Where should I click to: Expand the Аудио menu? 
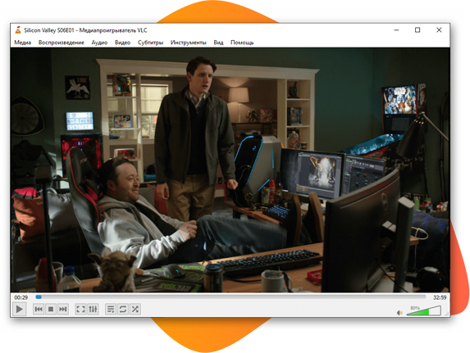(99, 43)
